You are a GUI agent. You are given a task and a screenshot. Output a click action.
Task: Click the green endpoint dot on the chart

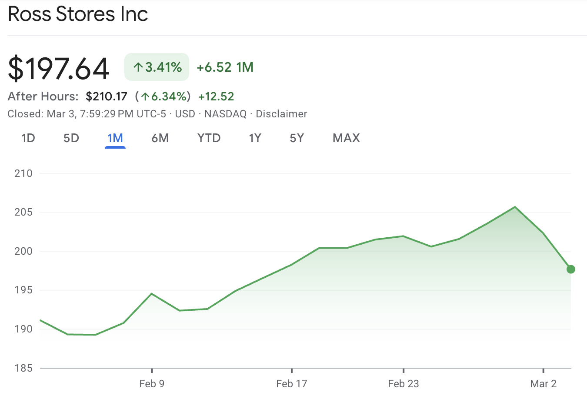(x=571, y=269)
